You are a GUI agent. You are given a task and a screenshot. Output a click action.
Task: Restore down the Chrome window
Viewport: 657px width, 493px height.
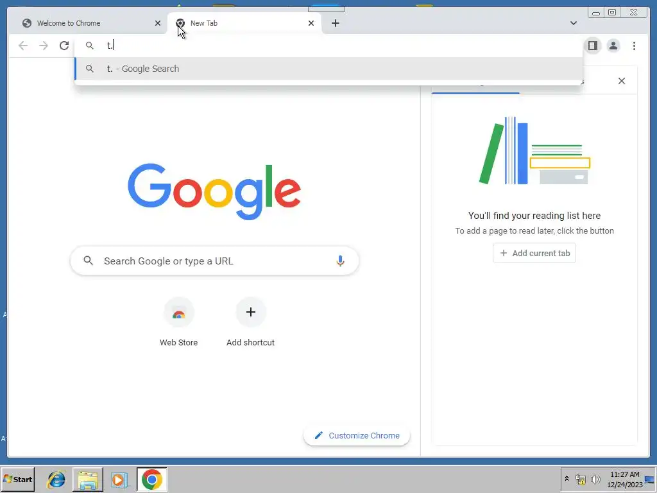(x=612, y=13)
